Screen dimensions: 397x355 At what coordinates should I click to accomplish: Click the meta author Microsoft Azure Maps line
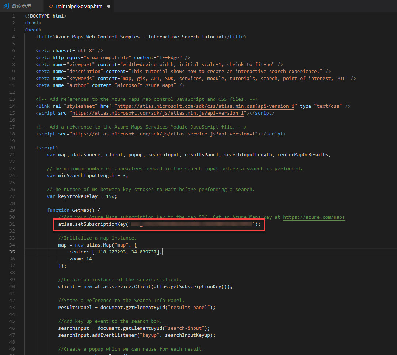tap(110, 85)
